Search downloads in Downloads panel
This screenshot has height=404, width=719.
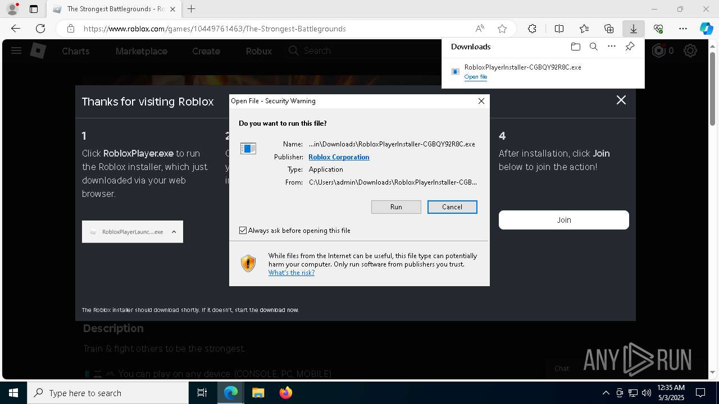click(594, 47)
